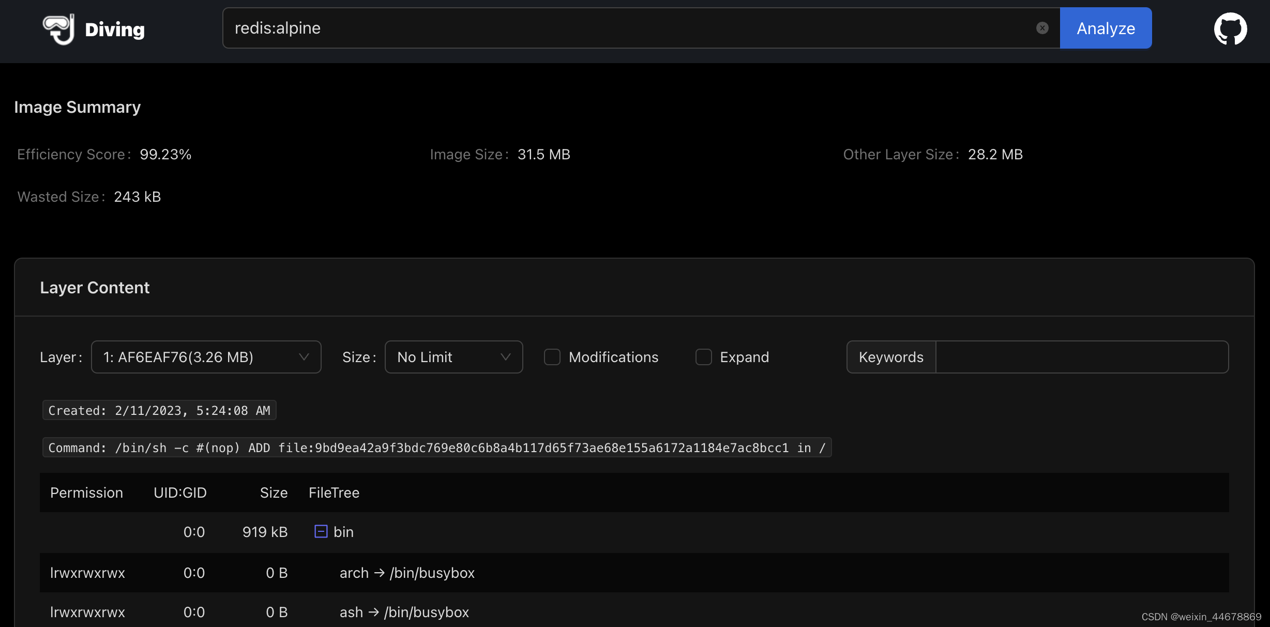Screen dimensions: 1270x627
Task: Open the GitHub repository icon
Action: click(x=1231, y=28)
